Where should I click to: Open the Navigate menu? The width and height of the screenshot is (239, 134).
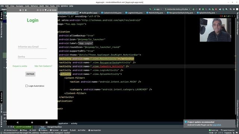coord(19,6)
